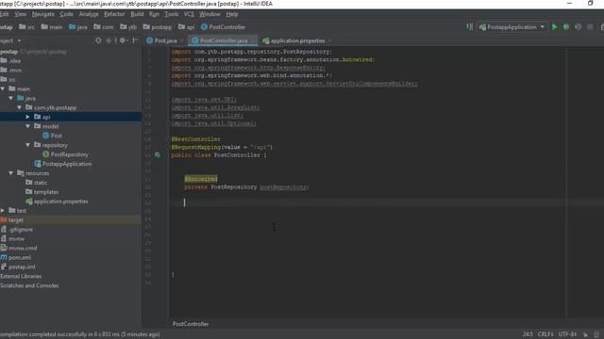Viewport: 604px width, 339px height.
Task: Collapse the java folder arrow
Action: tap(11, 98)
